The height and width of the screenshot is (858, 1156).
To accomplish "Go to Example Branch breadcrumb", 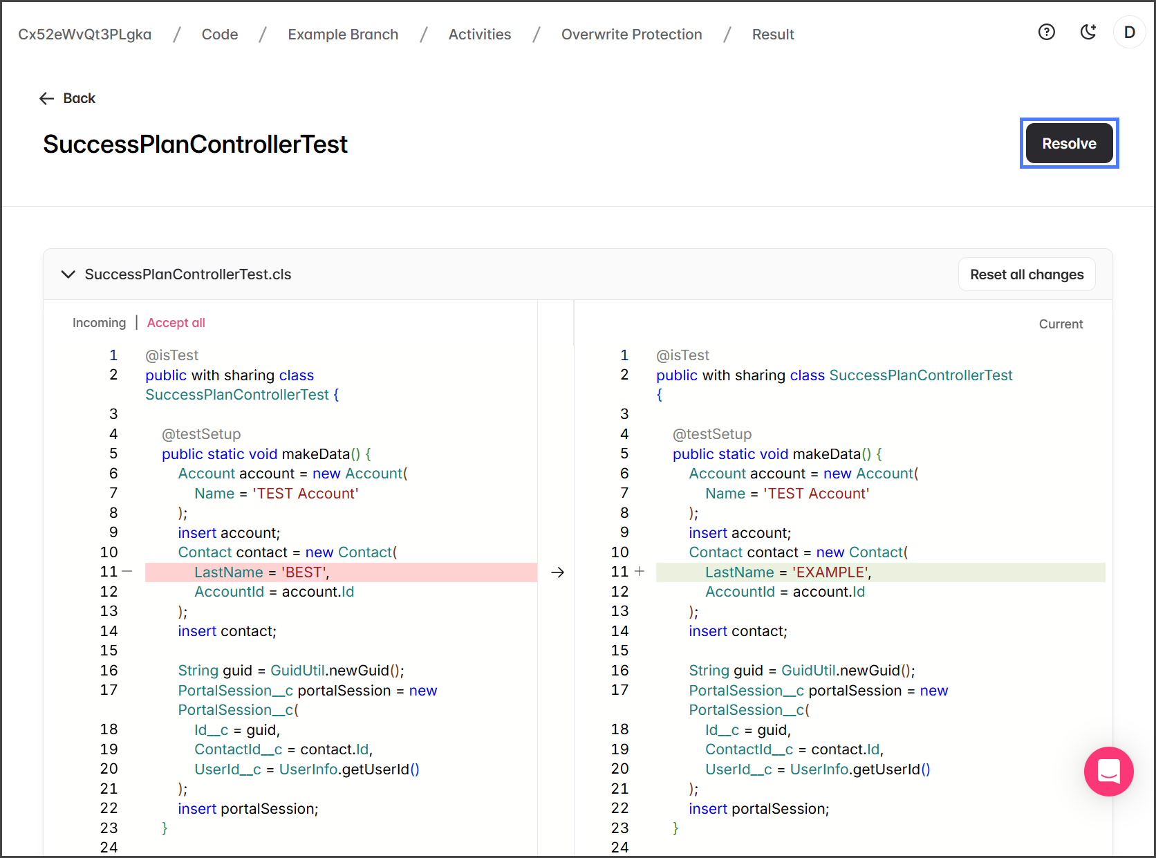I will pyautogui.click(x=343, y=35).
